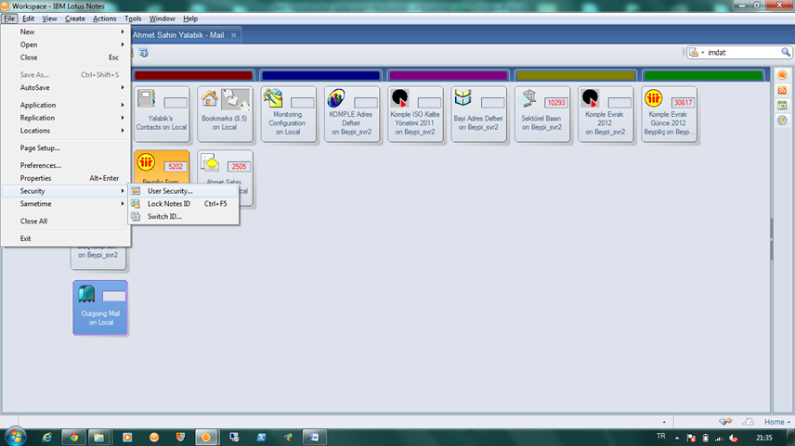Open Properties from File menu

click(x=66, y=178)
